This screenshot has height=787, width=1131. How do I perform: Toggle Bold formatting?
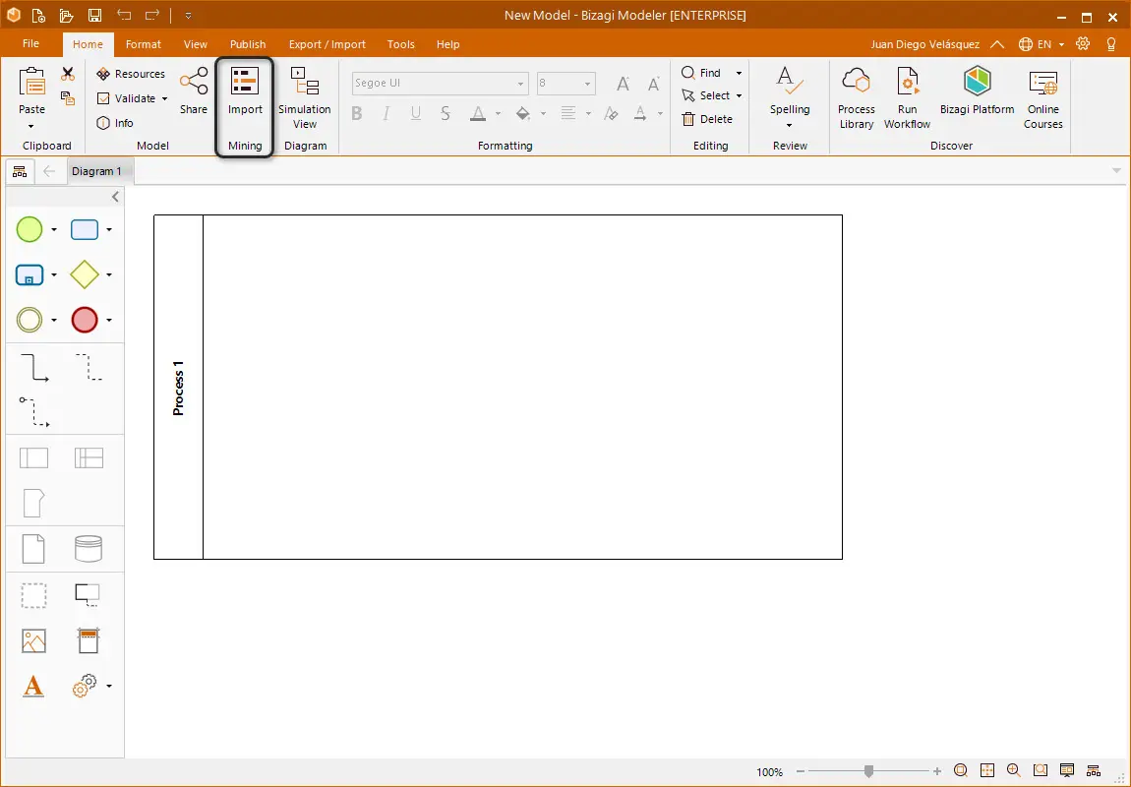[x=356, y=113]
